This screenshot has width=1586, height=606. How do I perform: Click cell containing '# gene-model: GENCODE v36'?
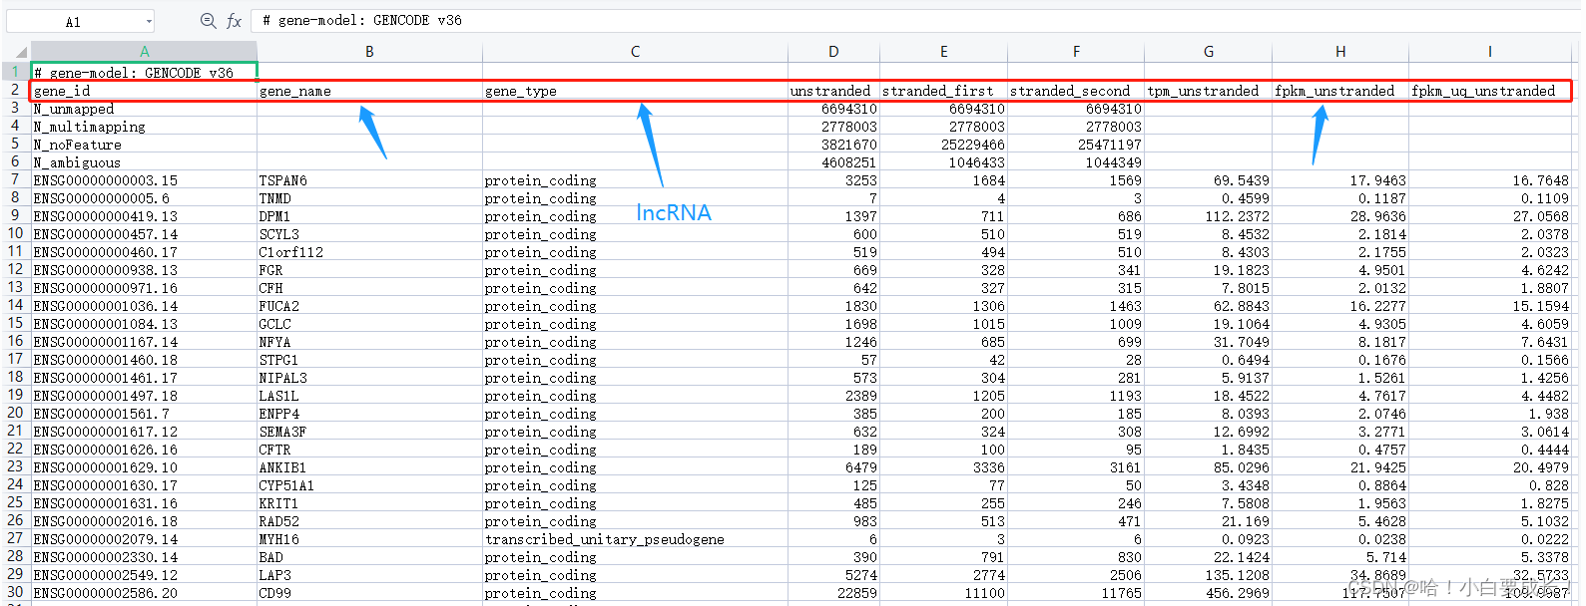pos(144,72)
